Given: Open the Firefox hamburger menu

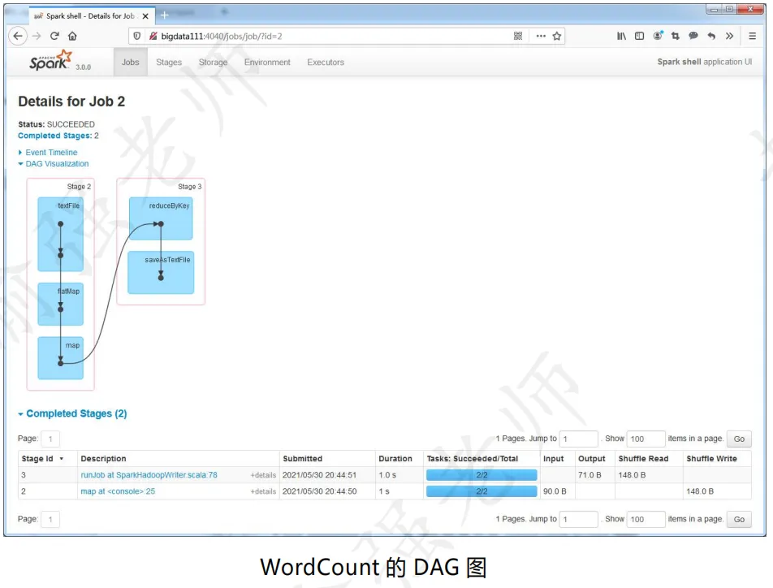Looking at the screenshot, I should (x=752, y=36).
